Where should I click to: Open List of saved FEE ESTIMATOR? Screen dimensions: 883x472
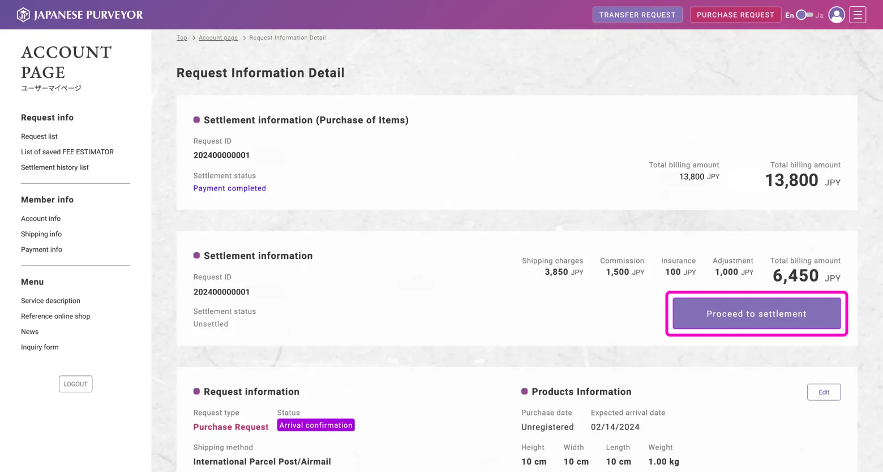pos(67,152)
